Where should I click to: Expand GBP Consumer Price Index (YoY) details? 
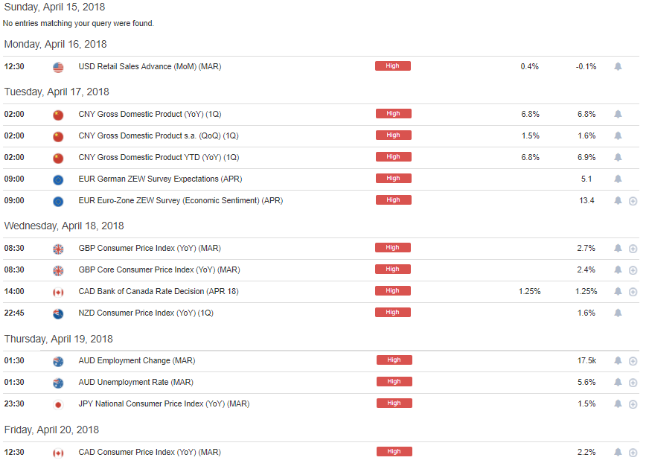click(633, 249)
